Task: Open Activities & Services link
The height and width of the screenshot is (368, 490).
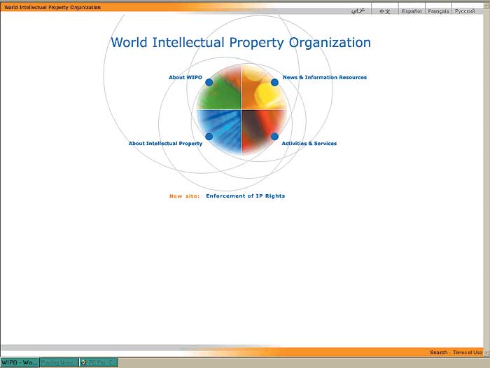Action: tap(309, 143)
